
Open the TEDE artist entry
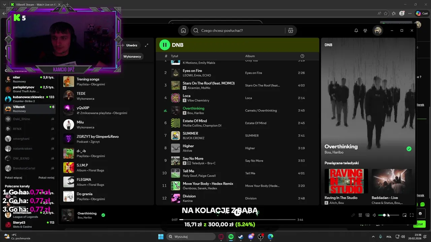tap(107, 96)
